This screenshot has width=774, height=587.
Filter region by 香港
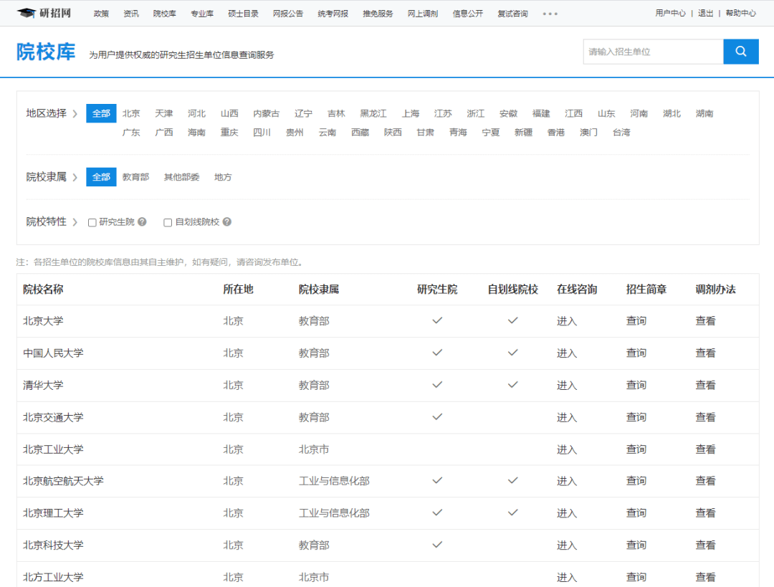[556, 133]
